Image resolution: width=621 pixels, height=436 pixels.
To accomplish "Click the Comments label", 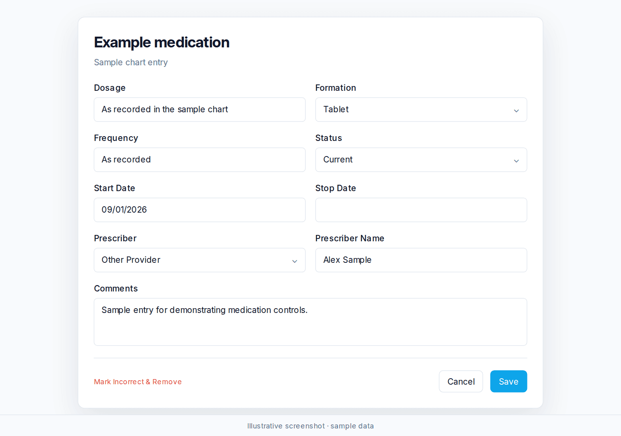I will click(116, 289).
